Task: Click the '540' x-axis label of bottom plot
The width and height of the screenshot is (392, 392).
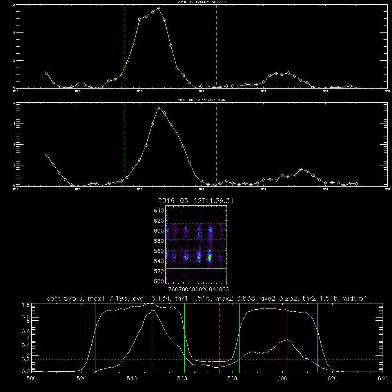Action: coord(132,379)
